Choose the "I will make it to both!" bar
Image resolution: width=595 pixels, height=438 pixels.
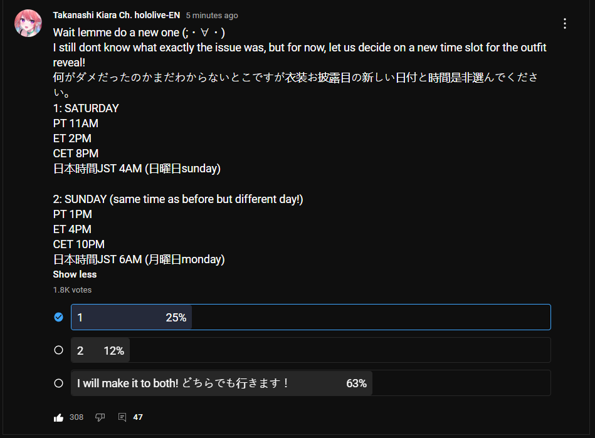click(x=311, y=383)
